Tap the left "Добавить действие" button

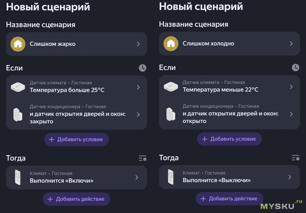point(76,199)
